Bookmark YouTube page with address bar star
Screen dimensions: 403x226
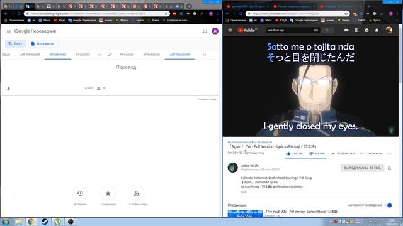(346, 14)
